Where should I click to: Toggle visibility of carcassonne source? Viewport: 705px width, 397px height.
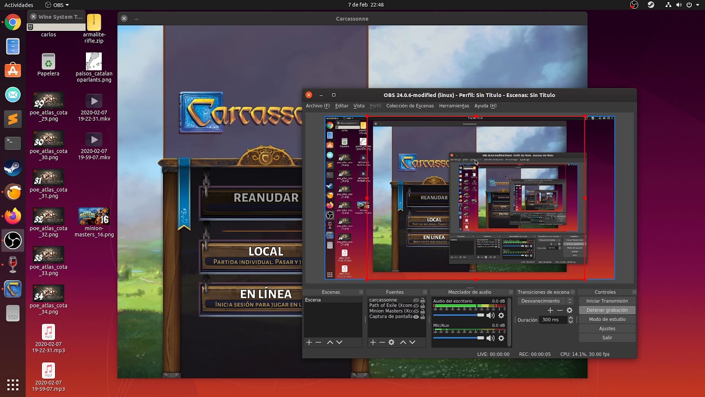[x=416, y=301]
